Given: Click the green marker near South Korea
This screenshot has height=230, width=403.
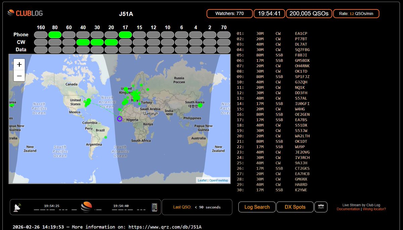Looking at the screenshot, I should pos(200,105).
